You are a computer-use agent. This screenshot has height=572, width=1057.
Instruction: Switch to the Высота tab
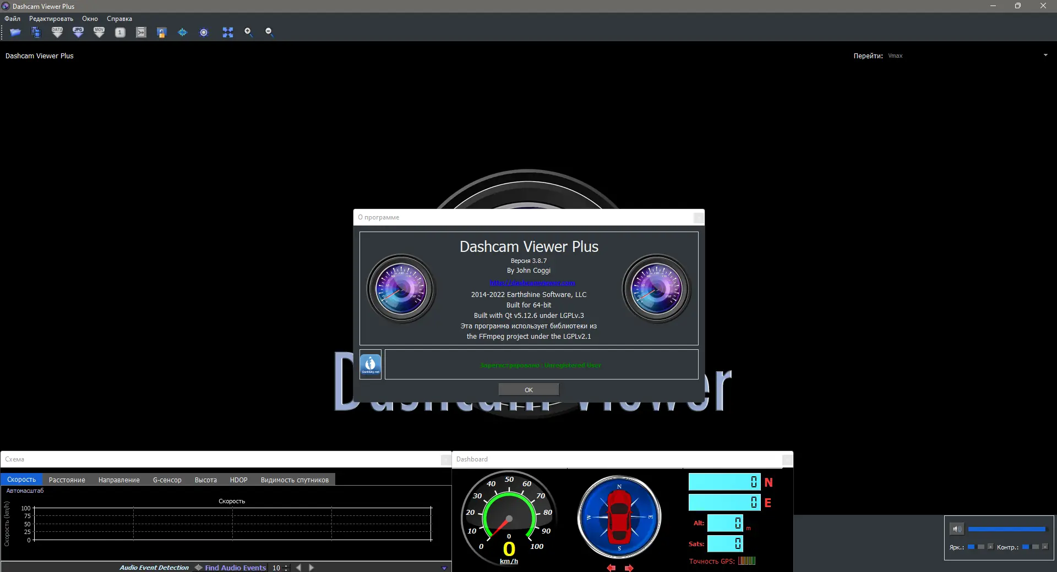(x=206, y=480)
